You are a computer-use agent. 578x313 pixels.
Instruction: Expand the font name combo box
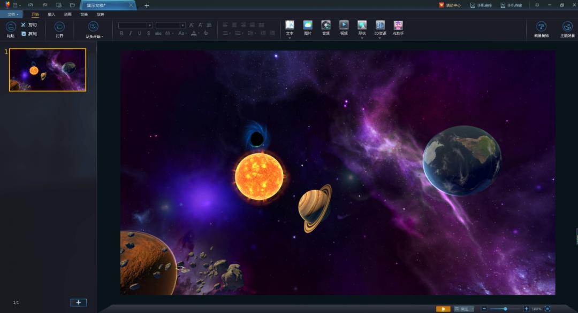pyautogui.click(x=150, y=25)
